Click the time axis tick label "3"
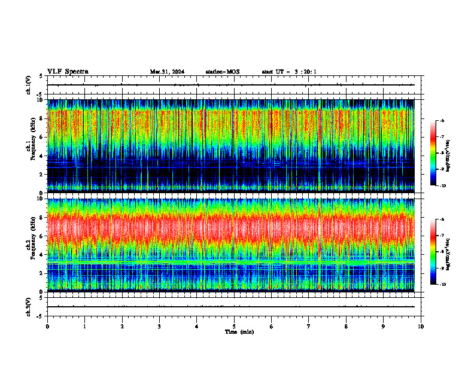This screenshot has width=474, height=366. click(x=159, y=327)
